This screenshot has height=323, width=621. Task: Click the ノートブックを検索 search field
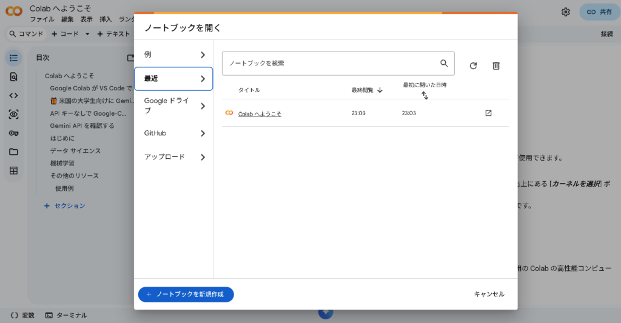click(x=331, y=63)
